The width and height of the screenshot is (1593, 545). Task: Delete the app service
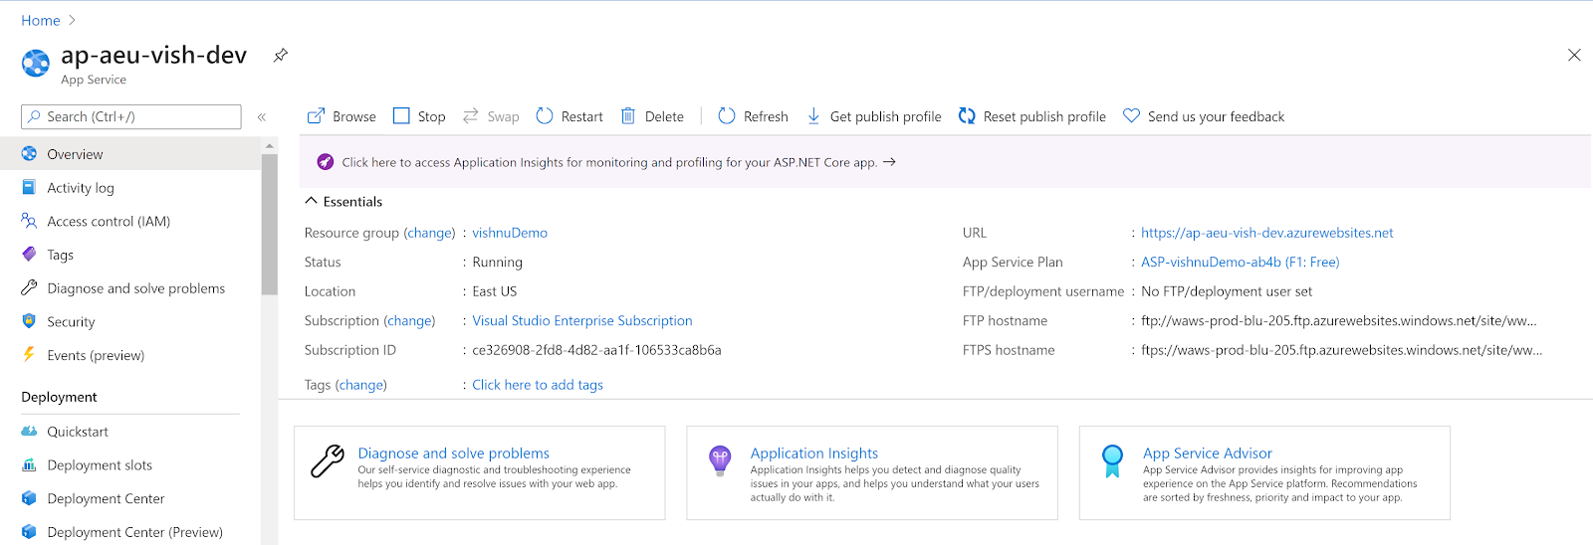(652, 116)
